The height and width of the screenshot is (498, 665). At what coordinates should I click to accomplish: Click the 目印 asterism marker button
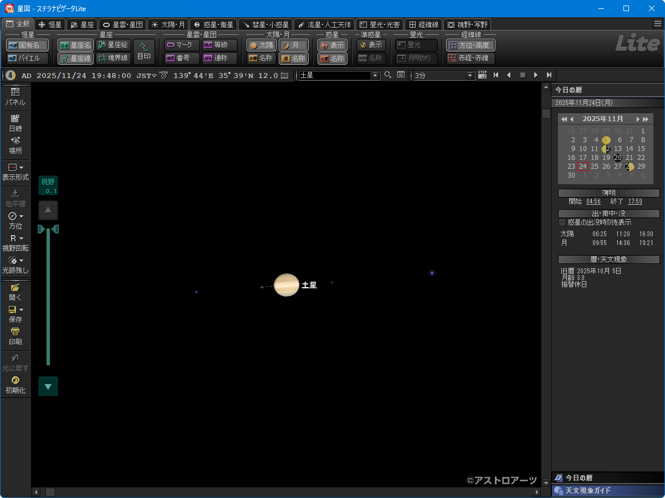pos(144,51)
